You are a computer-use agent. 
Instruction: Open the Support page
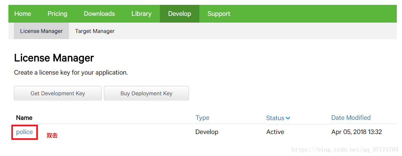[x=219, y=14]
